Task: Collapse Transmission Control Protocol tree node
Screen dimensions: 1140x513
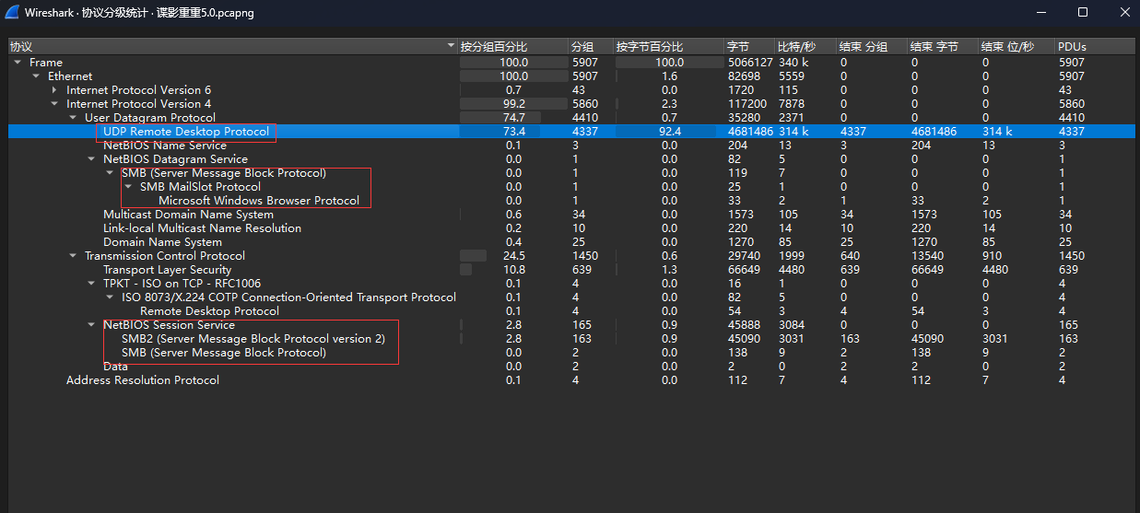Action: (73, 256)
